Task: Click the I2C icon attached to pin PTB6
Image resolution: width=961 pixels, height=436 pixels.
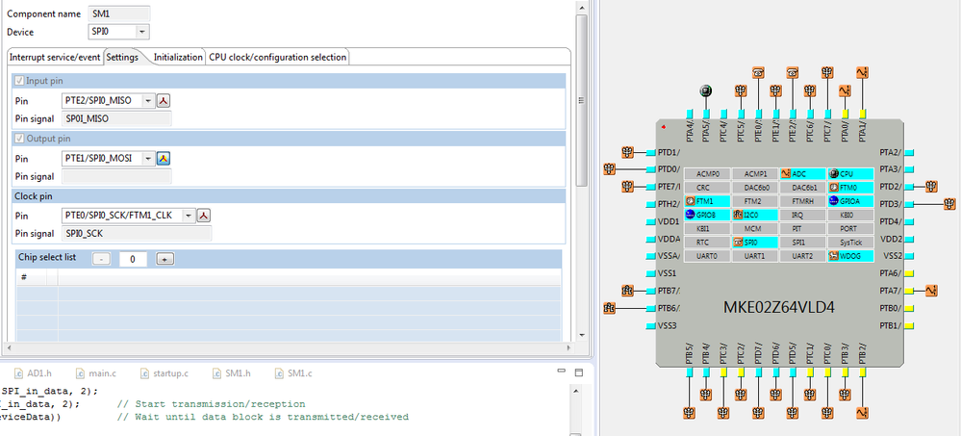Action: point(609,307)
